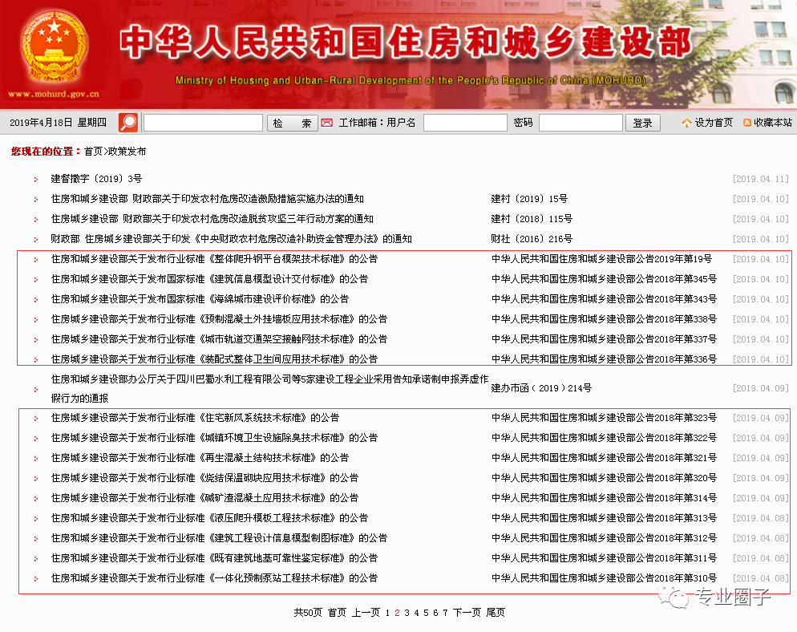Go to 下一页 next page

(x=467, y=613)
